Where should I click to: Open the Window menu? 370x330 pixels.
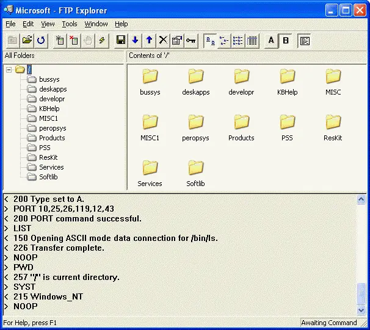(96, 24)
